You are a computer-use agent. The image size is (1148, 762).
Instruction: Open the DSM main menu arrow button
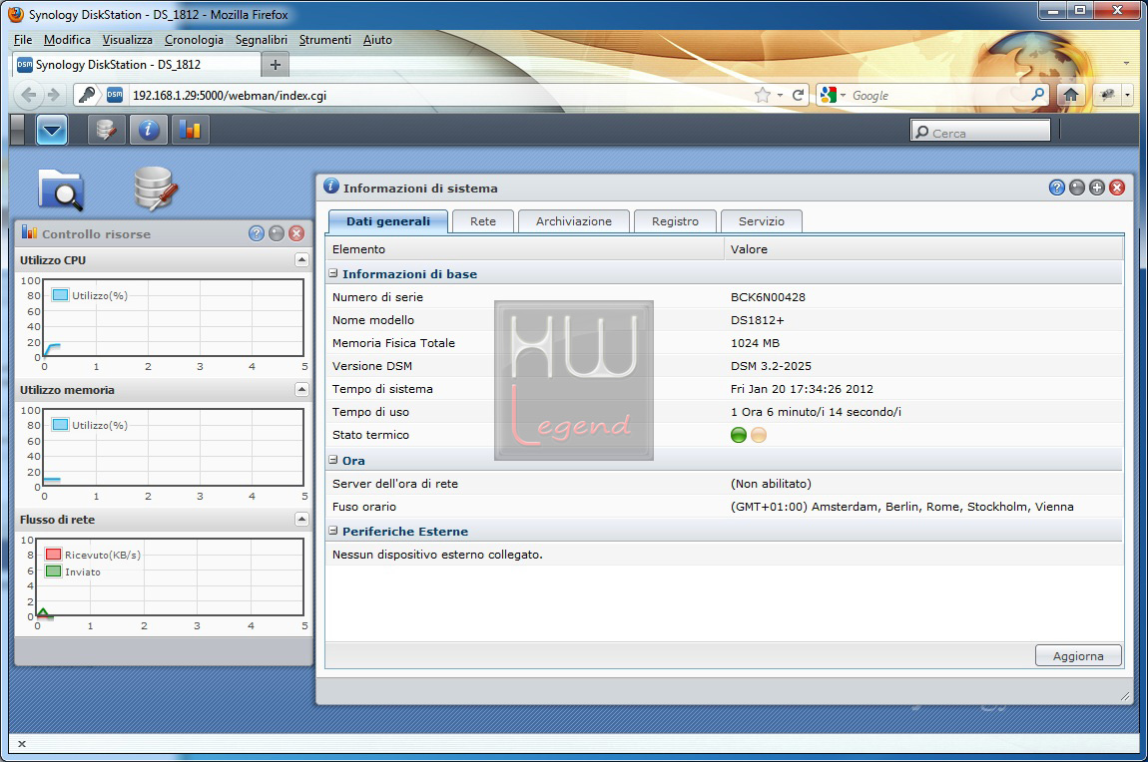(x=52, y=131)
